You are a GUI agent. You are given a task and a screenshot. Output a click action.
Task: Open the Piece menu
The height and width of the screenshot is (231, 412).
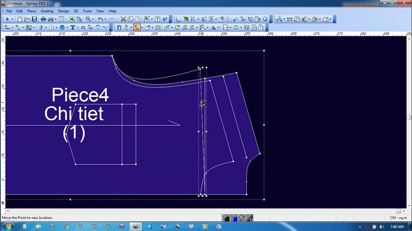(32, 11)
